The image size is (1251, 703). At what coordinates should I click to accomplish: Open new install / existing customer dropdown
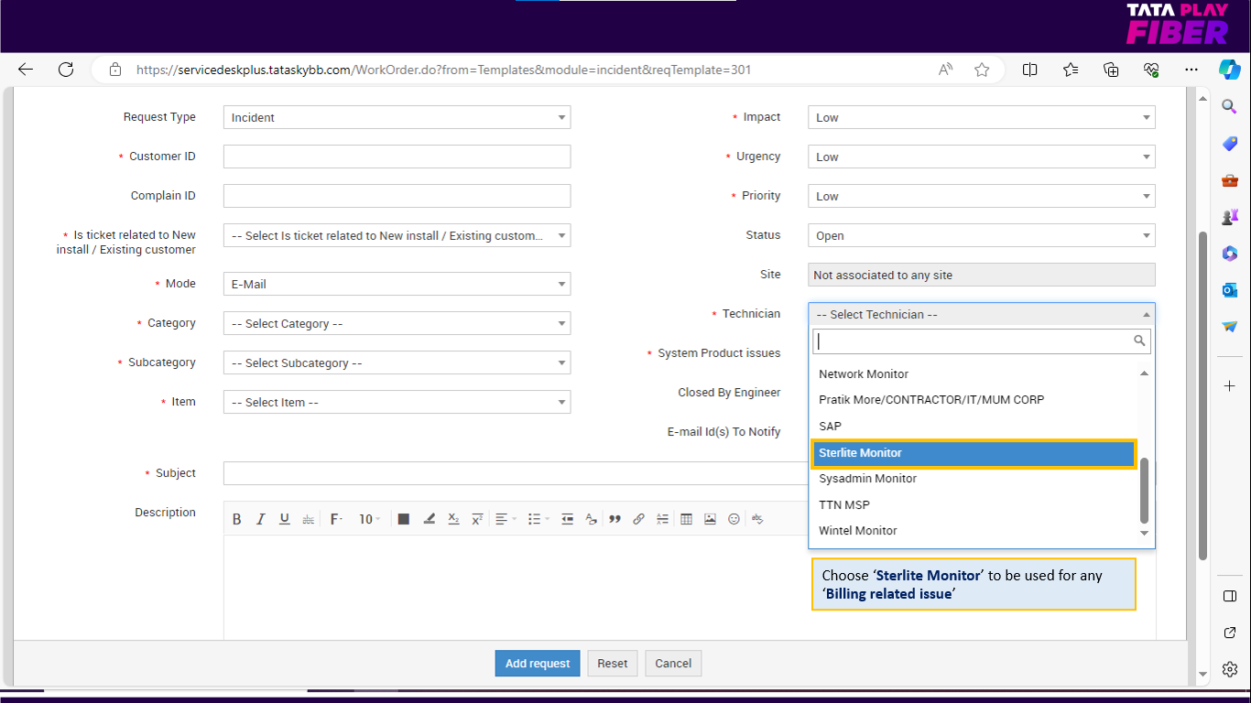pos(397,235)
